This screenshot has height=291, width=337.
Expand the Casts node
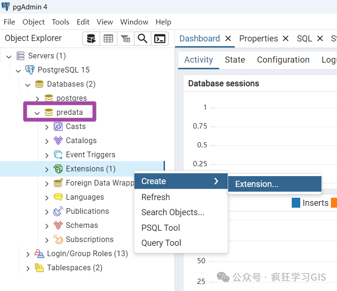pos(47,127)
